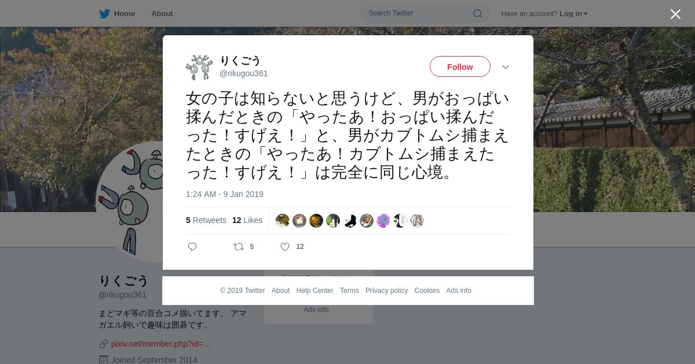Click the purple flower liker avatar
This screenshot has width=695, height=364.
[x=383, y=221]
